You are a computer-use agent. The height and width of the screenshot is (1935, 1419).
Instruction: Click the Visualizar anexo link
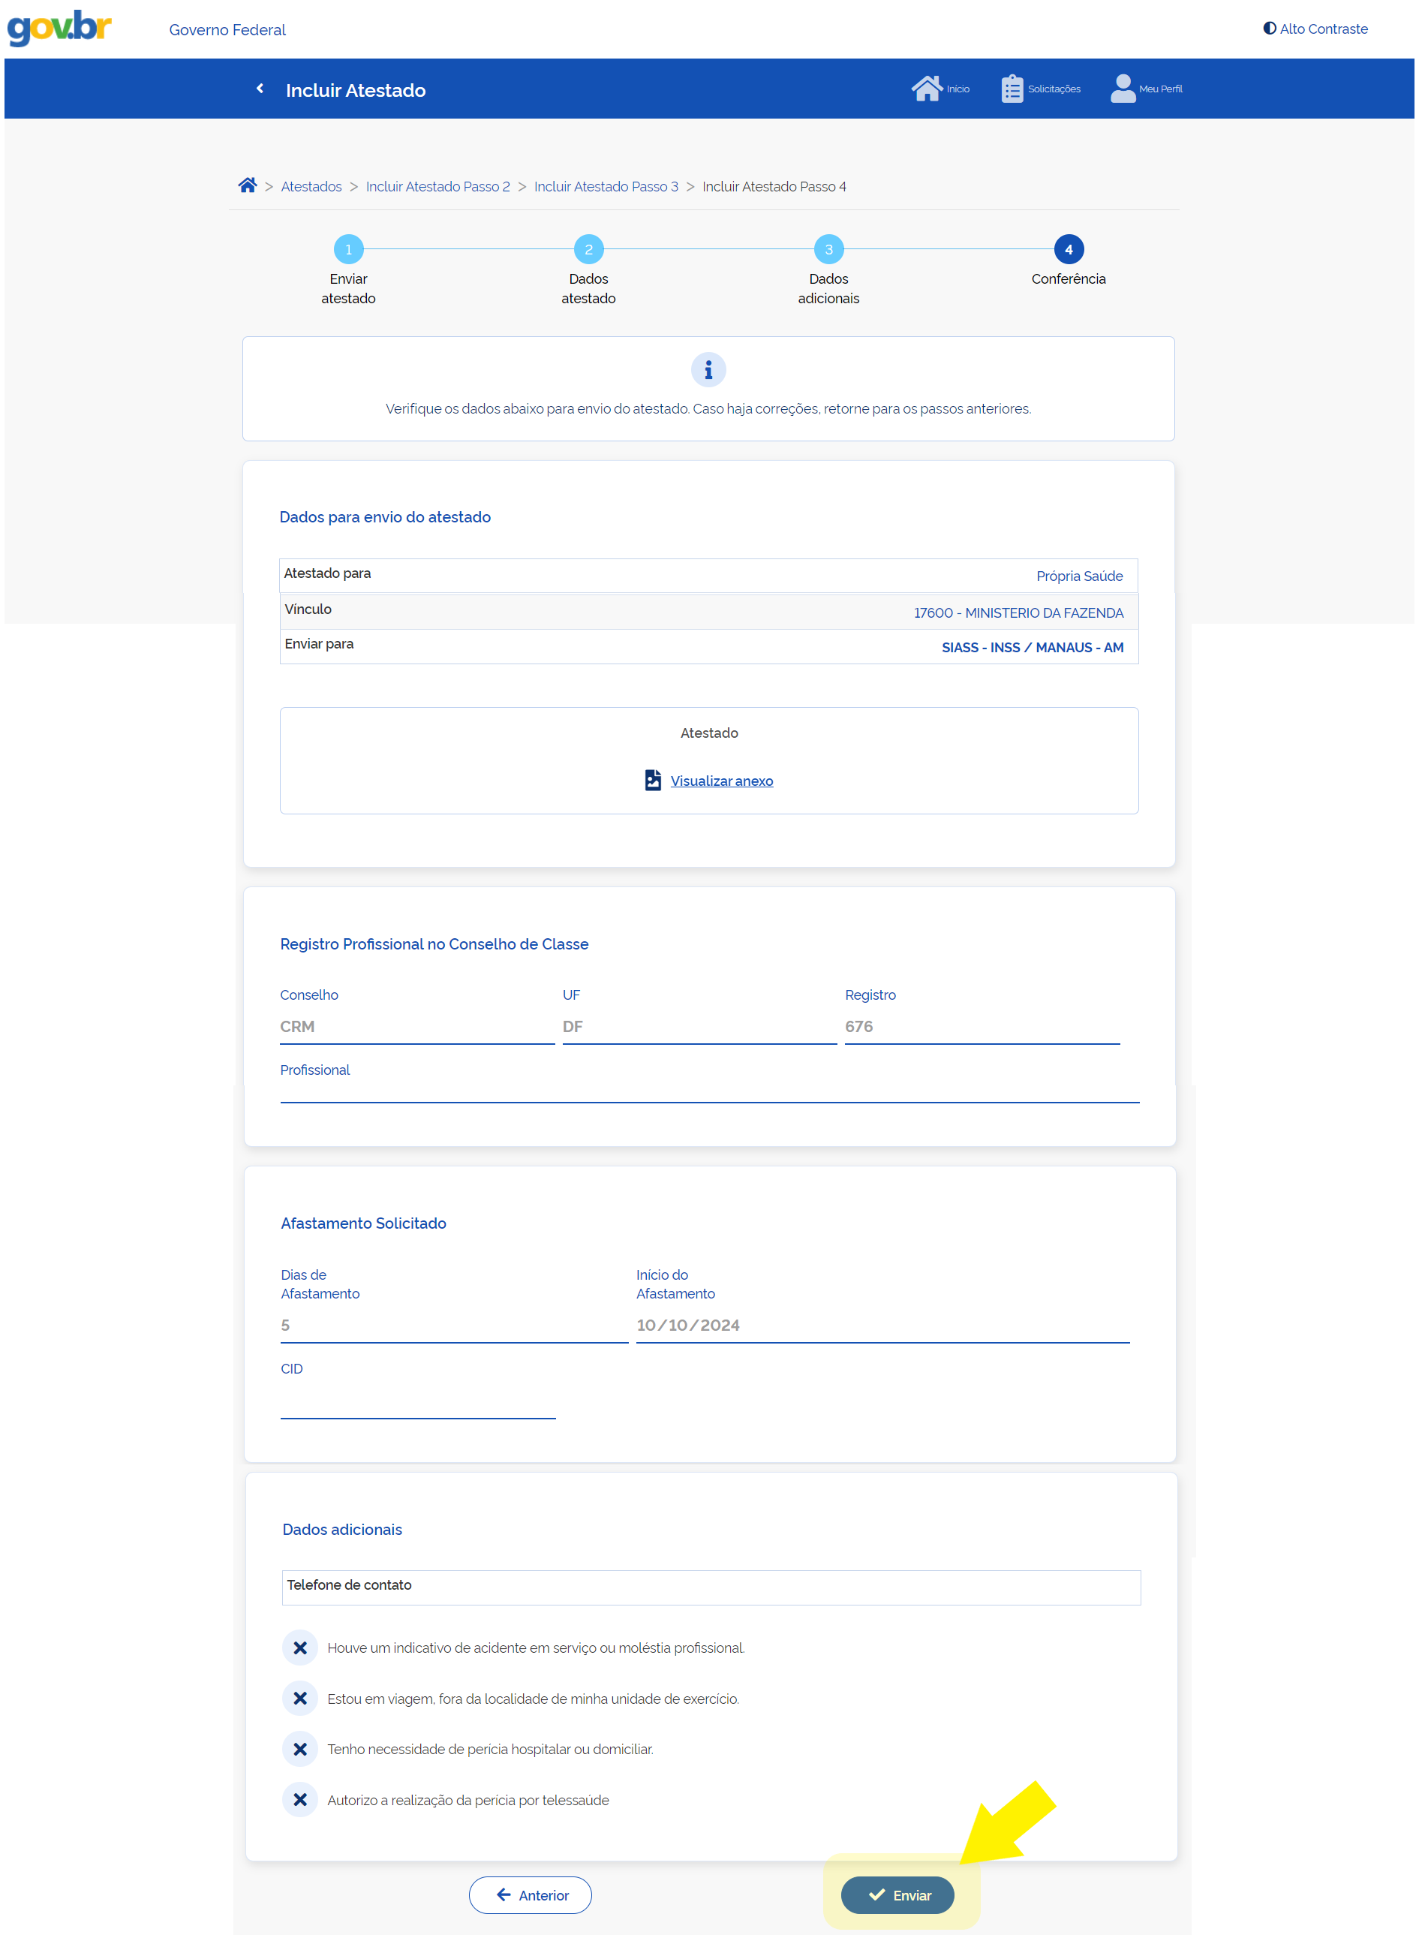point(720,780)
